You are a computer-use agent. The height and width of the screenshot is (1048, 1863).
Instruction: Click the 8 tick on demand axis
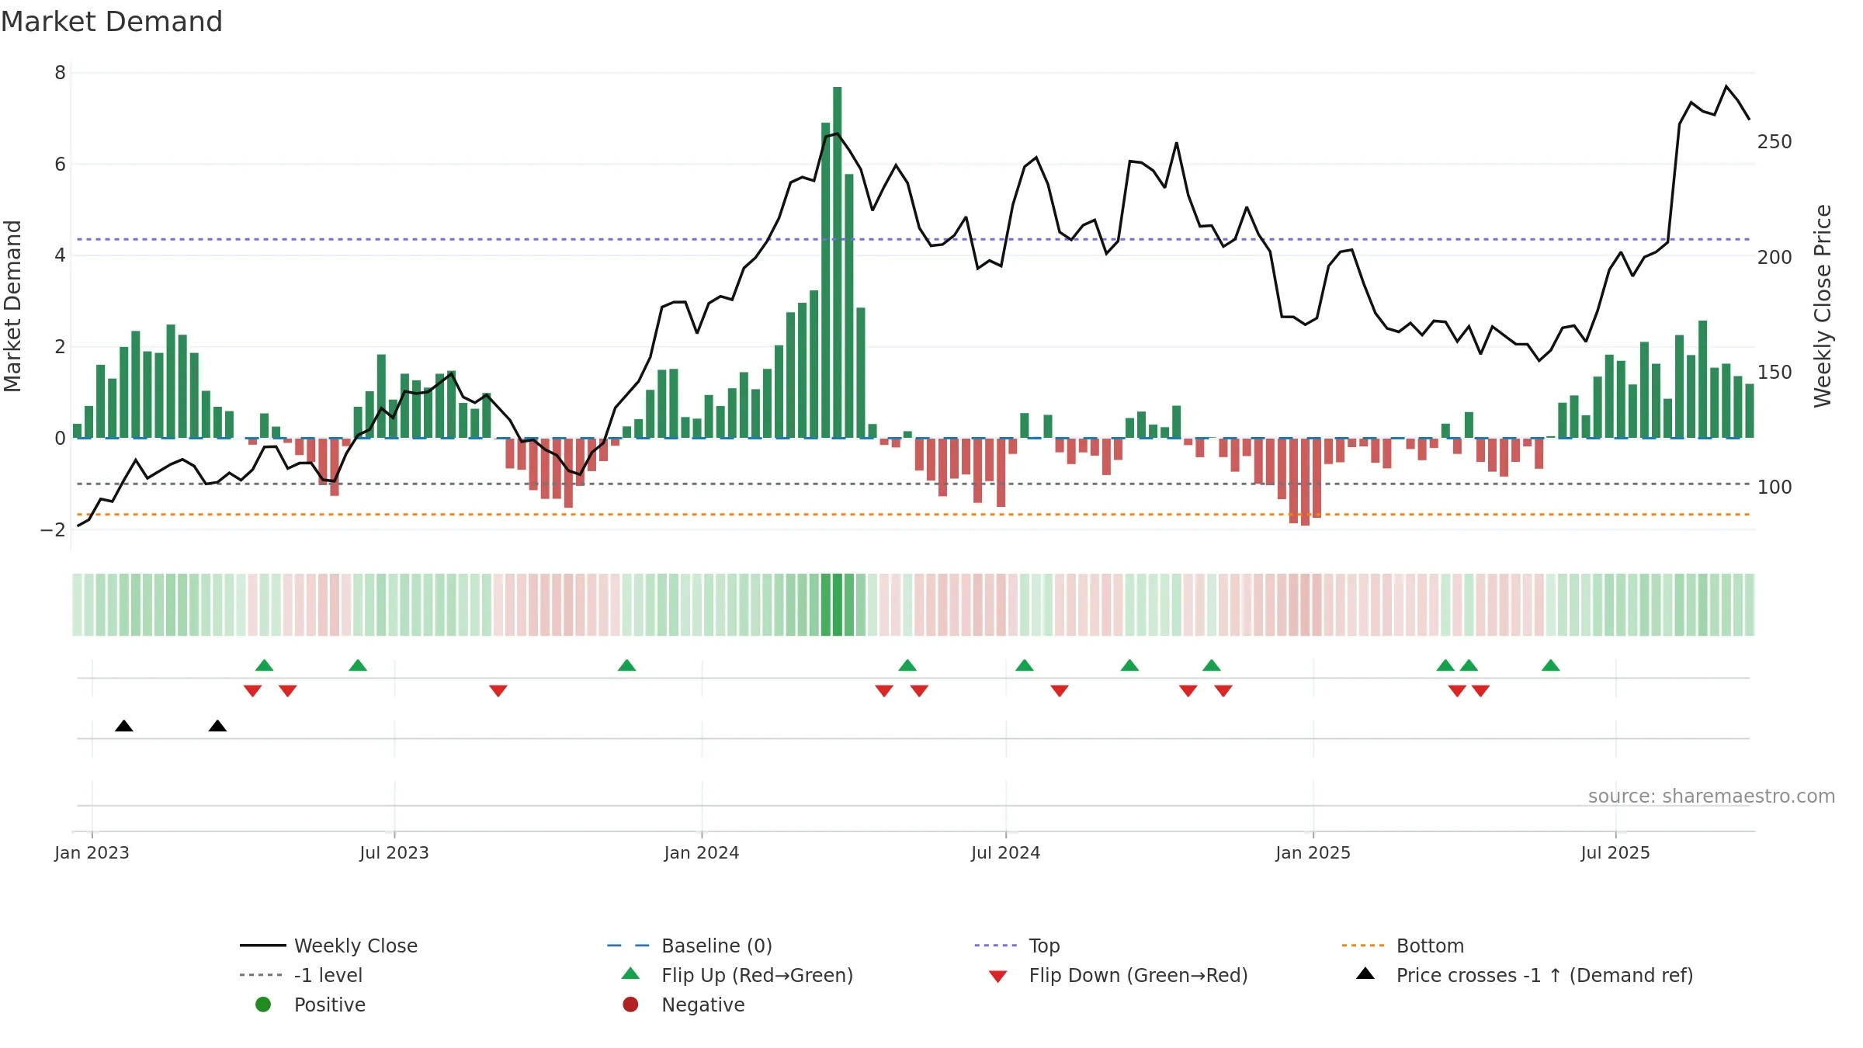(60, 73)
